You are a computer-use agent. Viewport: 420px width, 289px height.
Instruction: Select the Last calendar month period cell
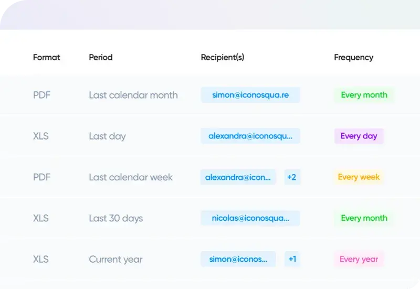(133, 95)
